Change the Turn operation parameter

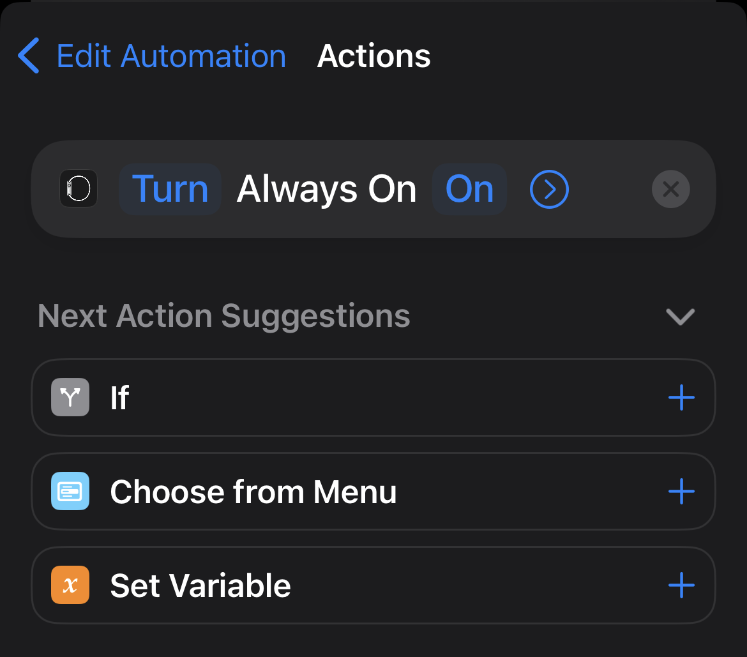click(170, 189)
